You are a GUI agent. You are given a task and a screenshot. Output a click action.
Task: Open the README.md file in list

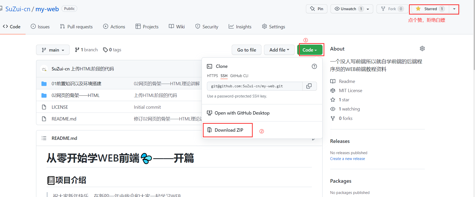click(64, 119)
